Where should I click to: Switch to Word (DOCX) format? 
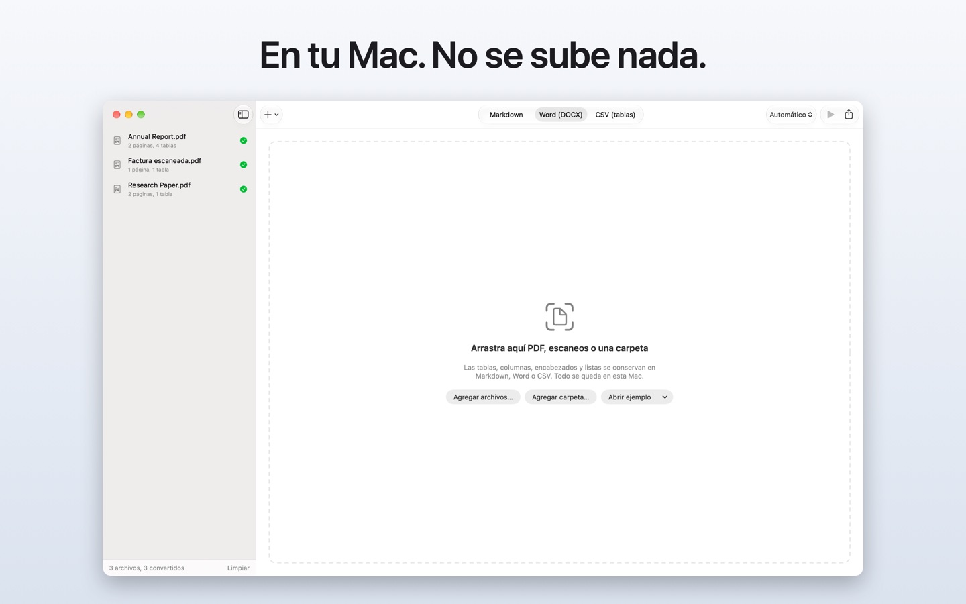click(x=561, y=115)
